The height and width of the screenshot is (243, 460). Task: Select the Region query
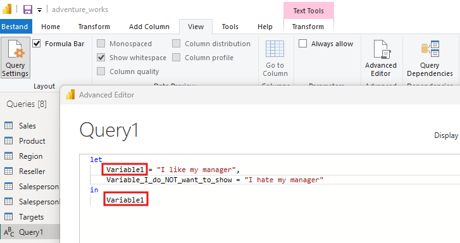point(31,156)
